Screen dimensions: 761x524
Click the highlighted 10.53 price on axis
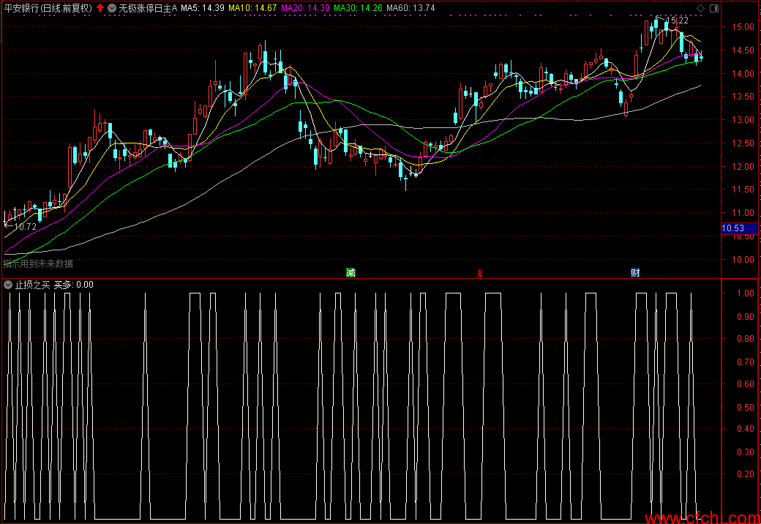739,228
